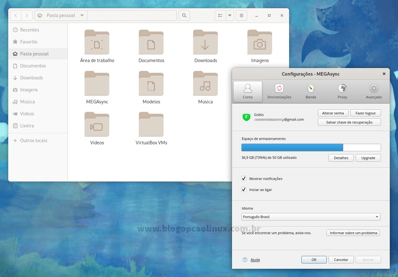The width and height of the screenshot is (398, 277).
Task: Go forward in file manager
Action: (x=27, y=15)
